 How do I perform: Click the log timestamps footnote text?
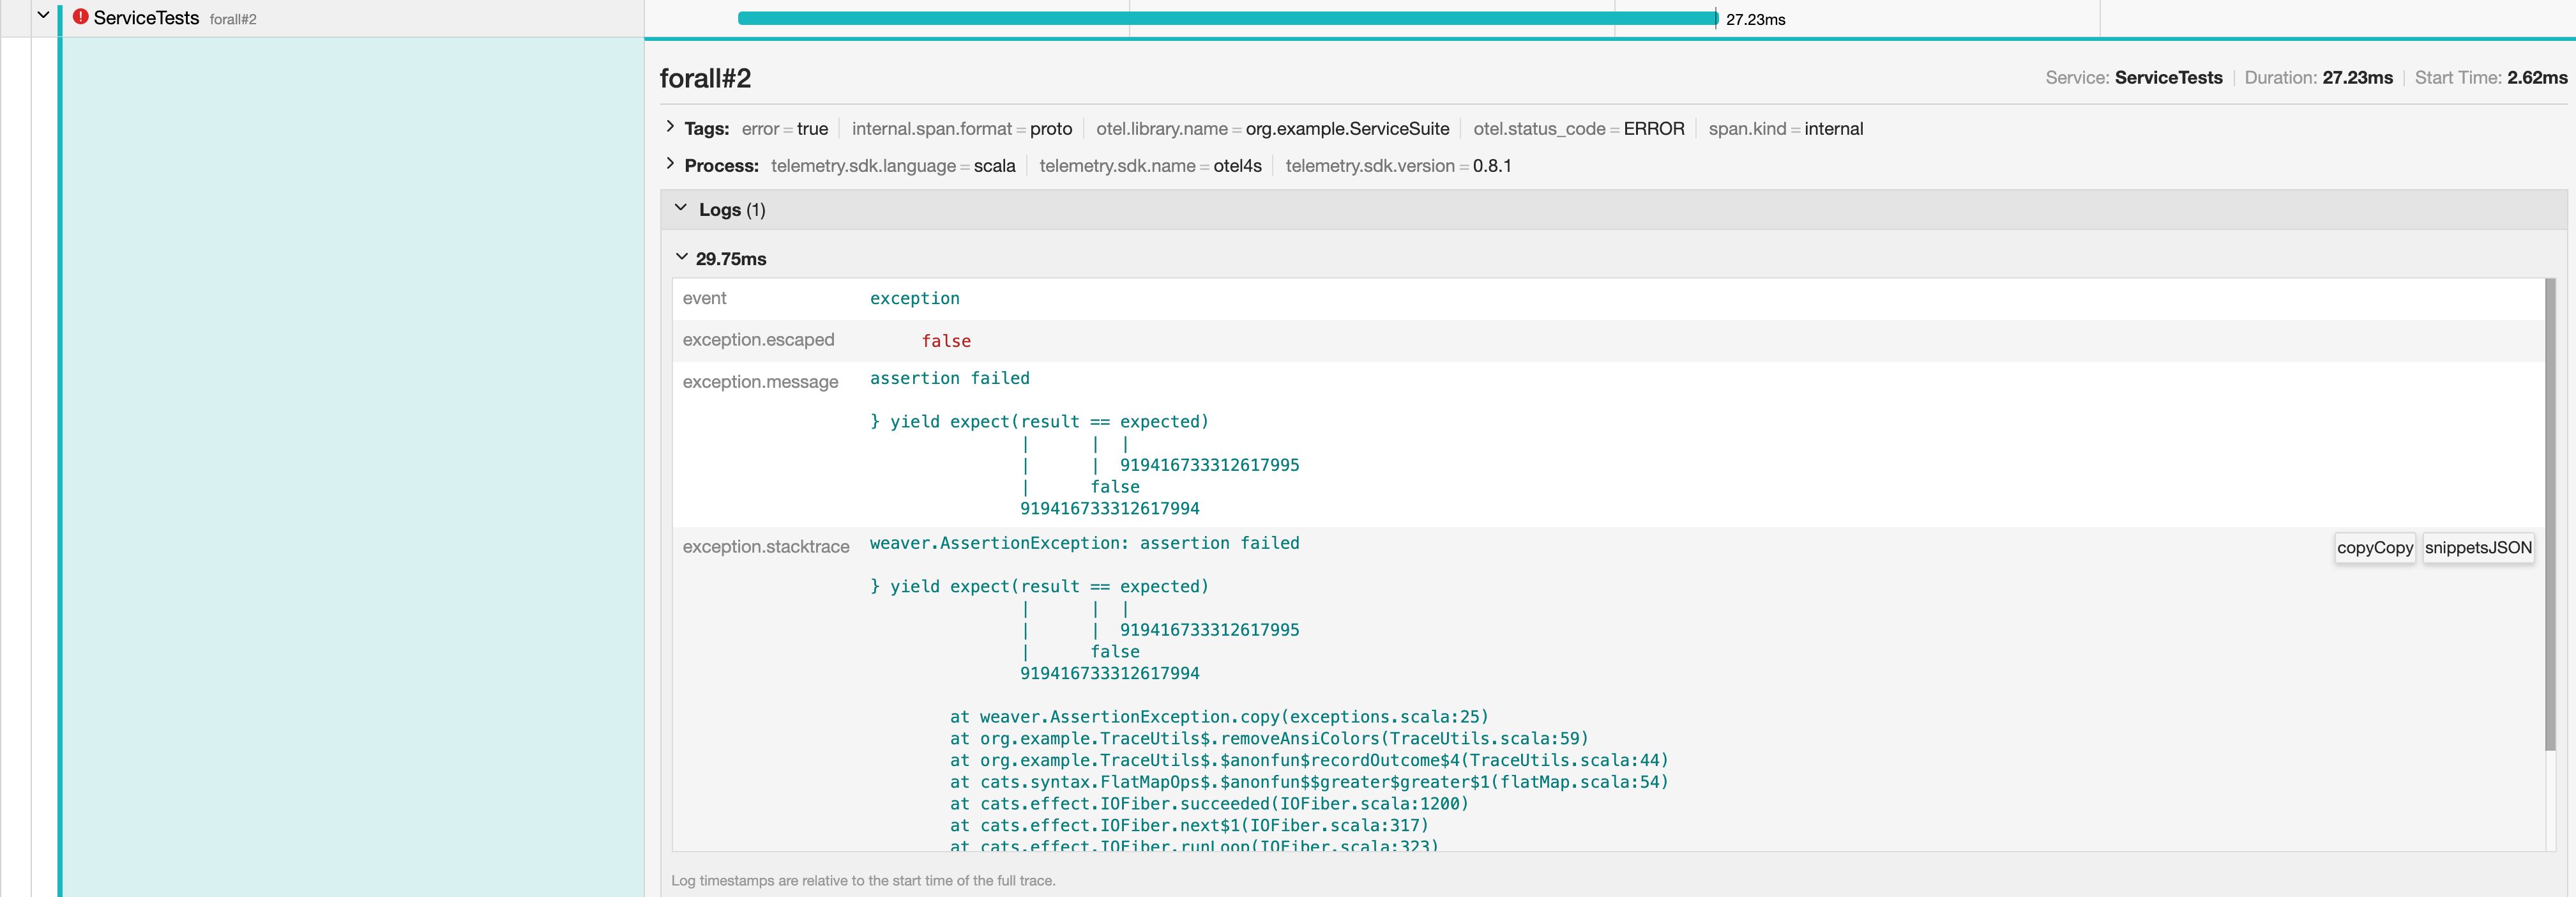pyautogui.click(x=863, y=881)
